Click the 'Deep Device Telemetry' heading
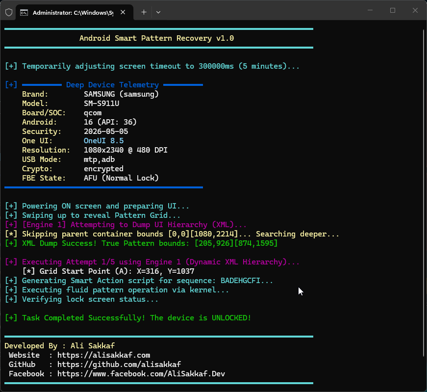The width and height of the screenshot is (427, 392). [112, 85]
